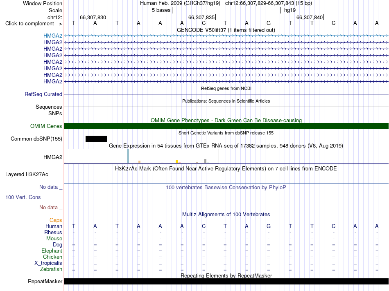Click the 5 bases scale bar

tap(226, 10)
